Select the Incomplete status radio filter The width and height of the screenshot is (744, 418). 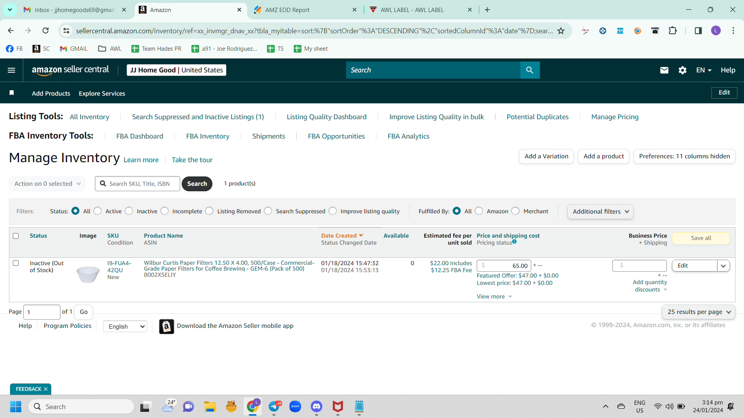(165, 211)
